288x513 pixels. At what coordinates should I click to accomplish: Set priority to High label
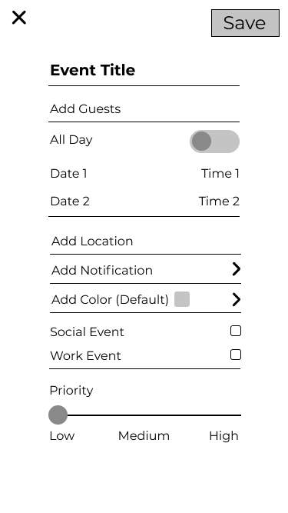(x=223, y=436)
